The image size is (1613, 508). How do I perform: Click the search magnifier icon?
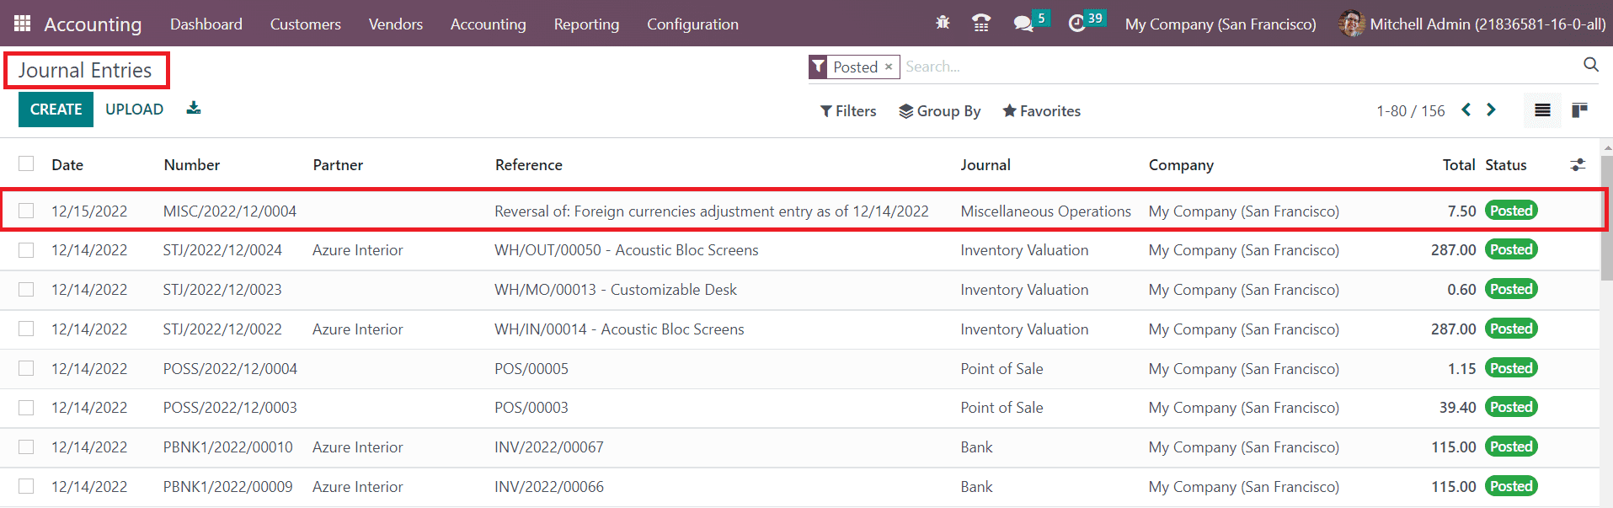1590,66
